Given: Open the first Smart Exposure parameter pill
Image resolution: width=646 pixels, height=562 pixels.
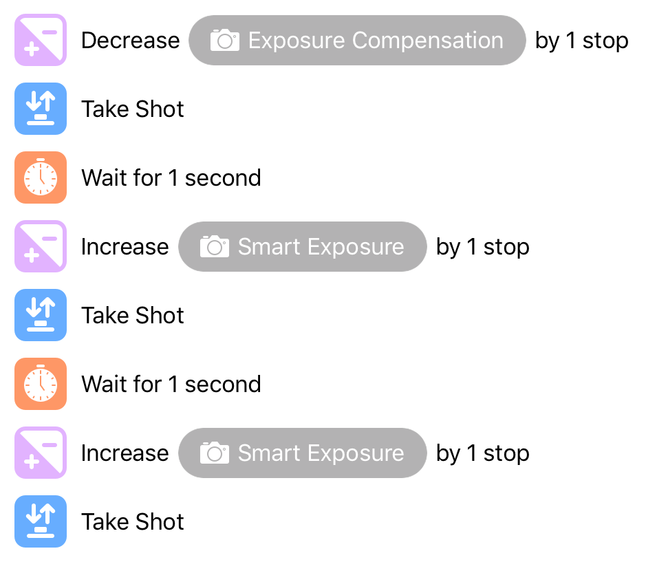Looking at the screenshot, I should click(303, 247).
